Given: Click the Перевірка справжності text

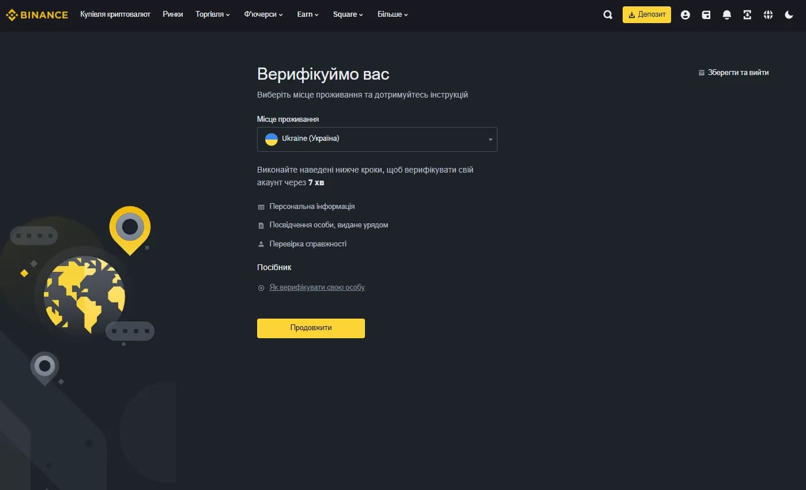Looking at the screenshot, I should tap(308, 244).
